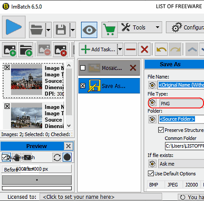Enable the Mosaic task checkbox
204x201 pixels.
tap(83, 68)
